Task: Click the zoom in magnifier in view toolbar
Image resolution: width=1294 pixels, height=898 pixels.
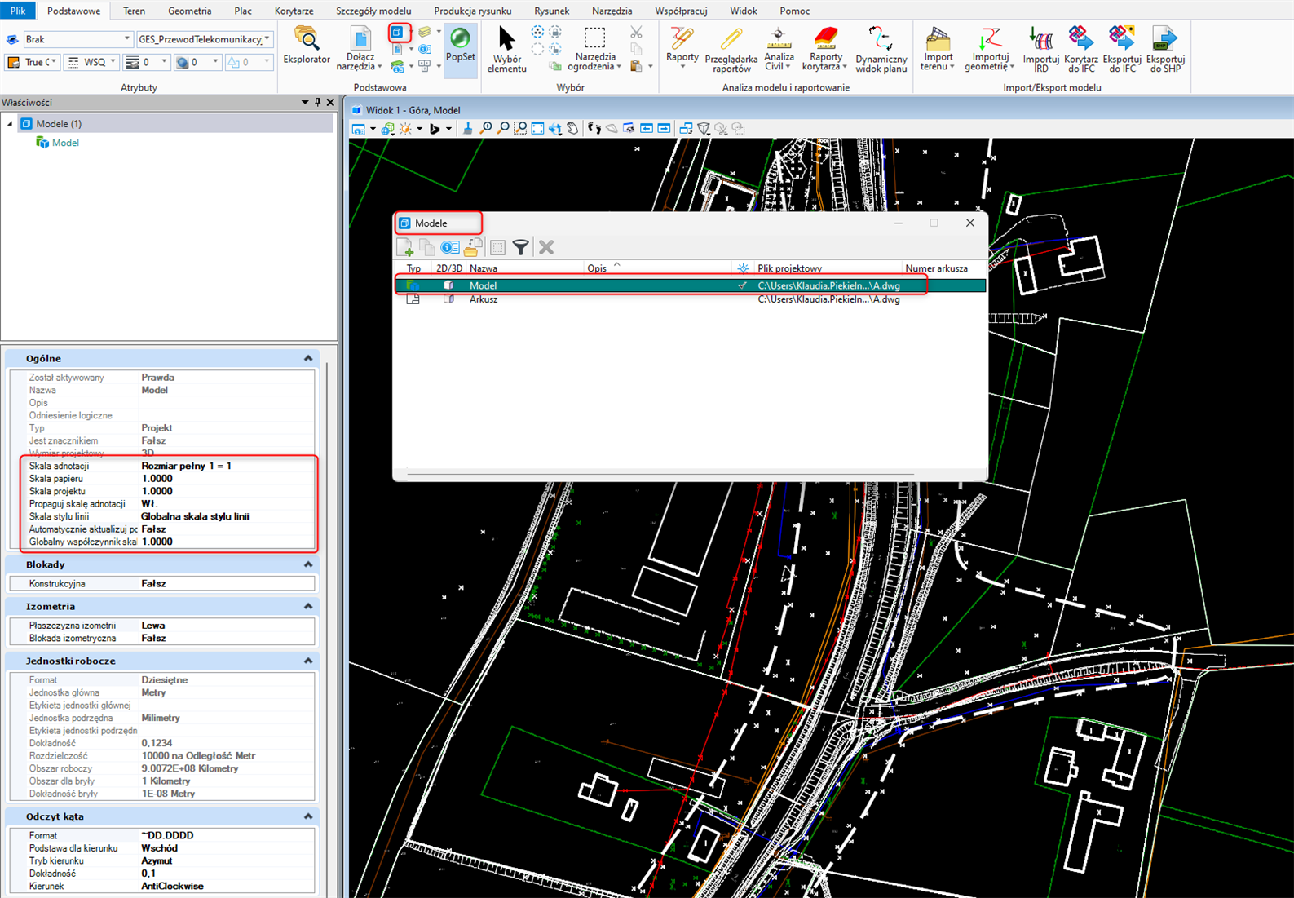Action: (486, 129)
